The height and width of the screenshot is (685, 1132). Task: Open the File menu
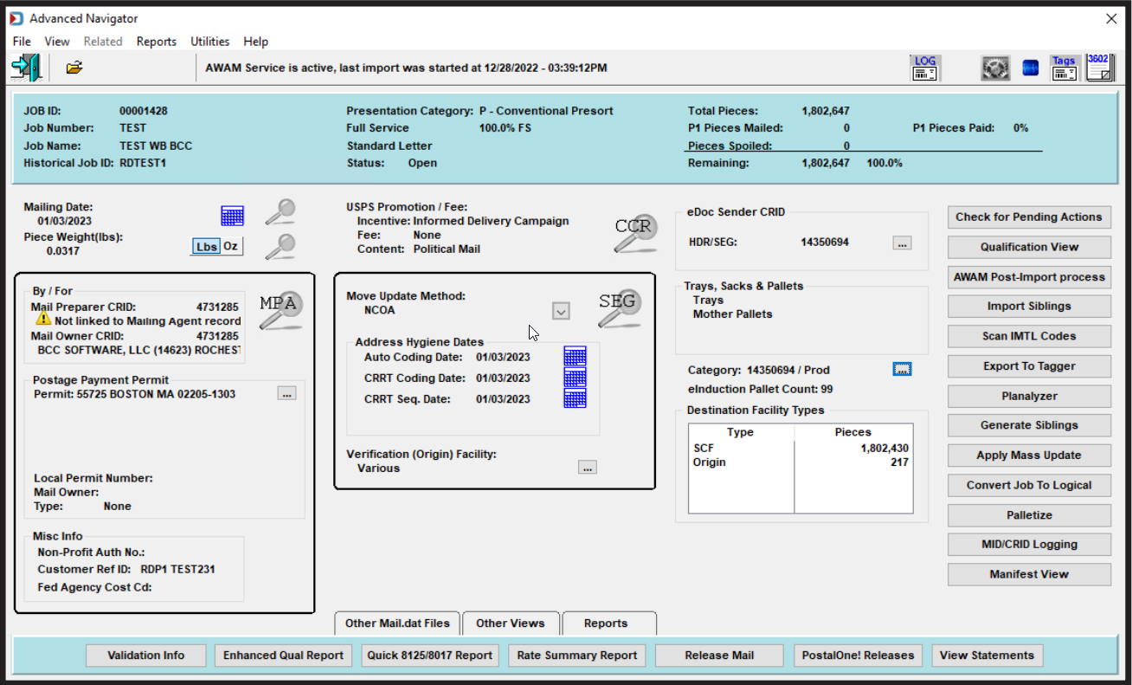(22, 42)
